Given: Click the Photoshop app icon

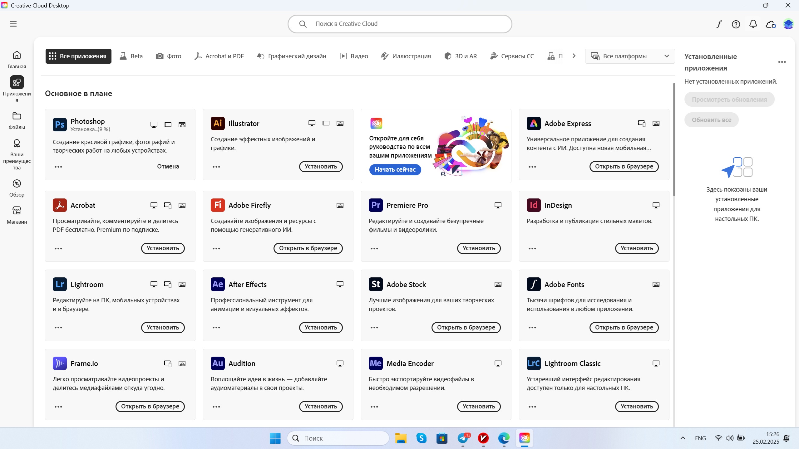Looking at the screenshot, I should (60, 124).
